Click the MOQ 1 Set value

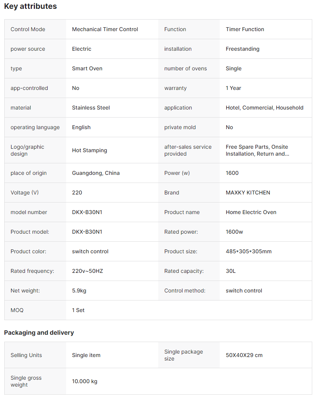(78, 310)
